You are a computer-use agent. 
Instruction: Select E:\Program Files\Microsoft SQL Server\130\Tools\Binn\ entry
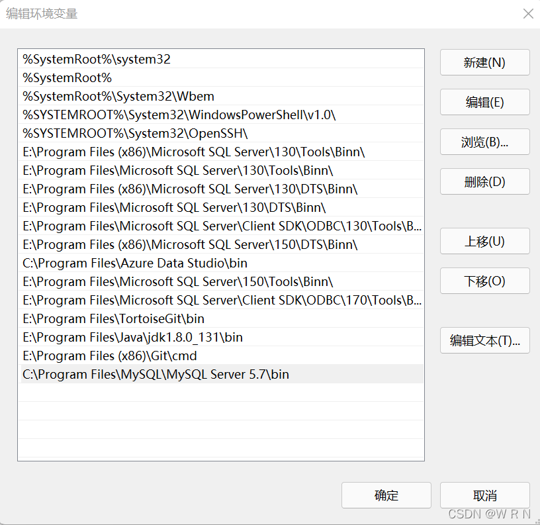[x=221, y=170]
